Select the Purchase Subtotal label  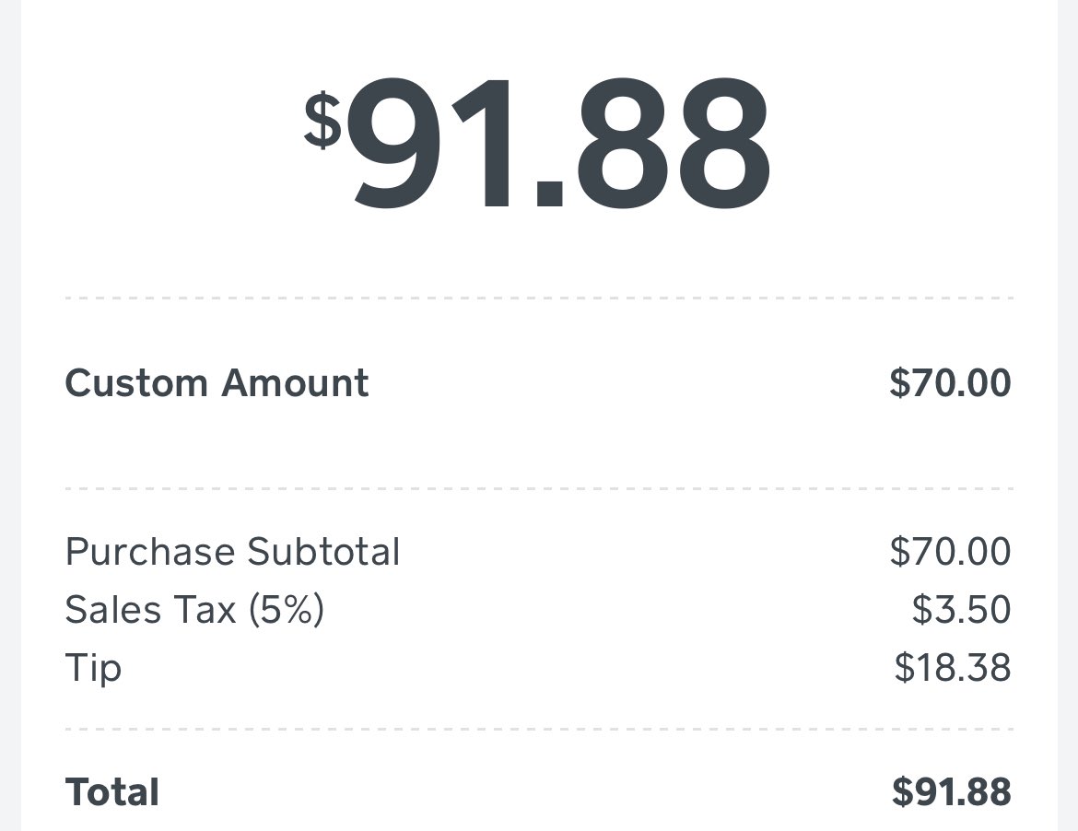pyautogui.click(x=232, y=551)
